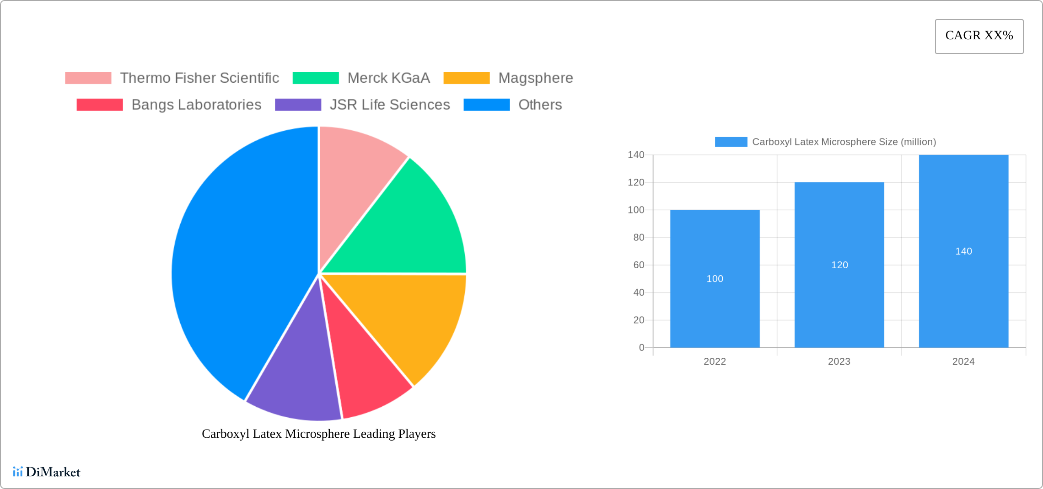1043x489 pixels.
Task: Click the CAGR XX% box
Action: 979,36
